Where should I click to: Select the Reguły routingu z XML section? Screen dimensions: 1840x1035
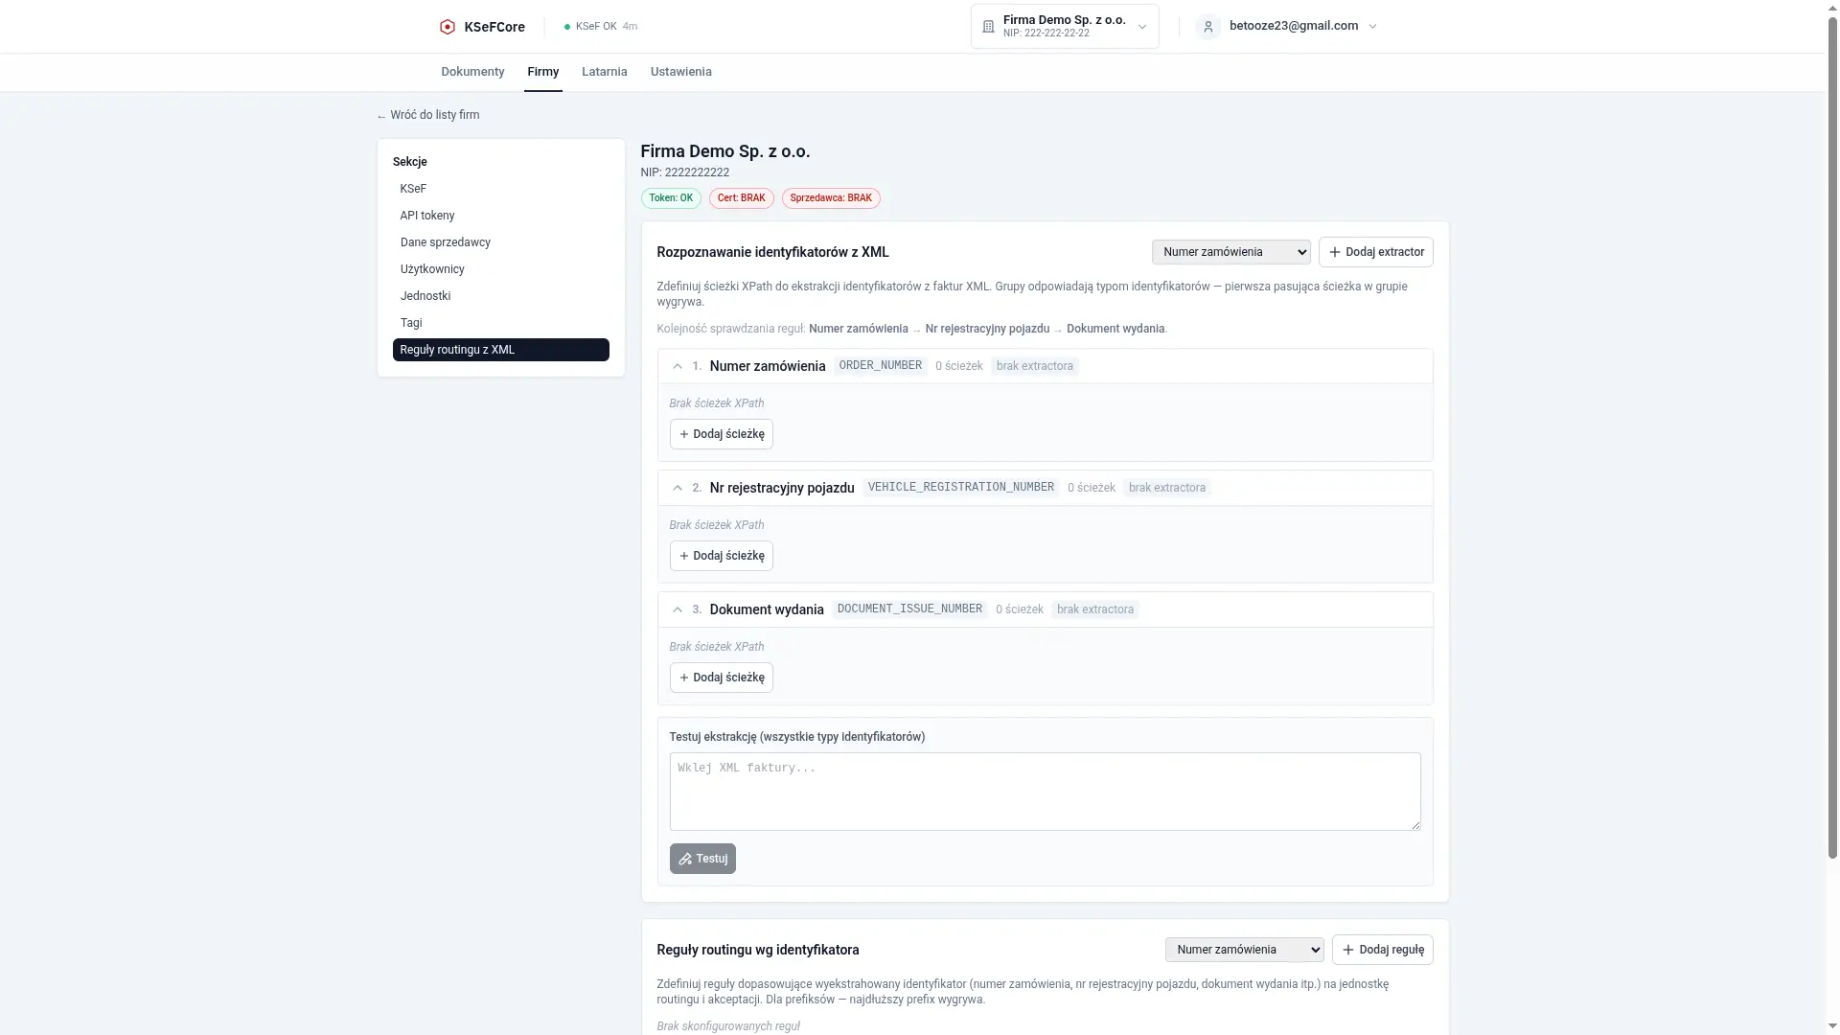click(x=500, y=350)
